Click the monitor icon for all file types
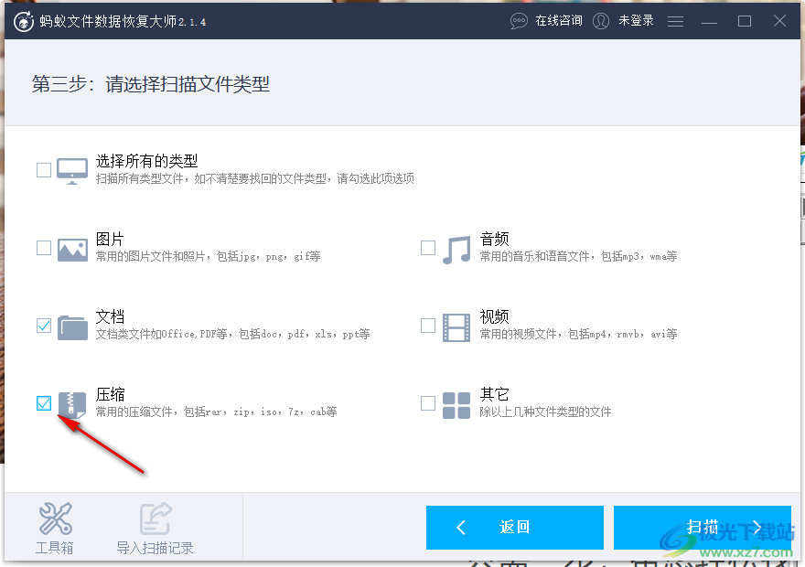Viewport: 805px width, 567px height. tap(72, 169)
